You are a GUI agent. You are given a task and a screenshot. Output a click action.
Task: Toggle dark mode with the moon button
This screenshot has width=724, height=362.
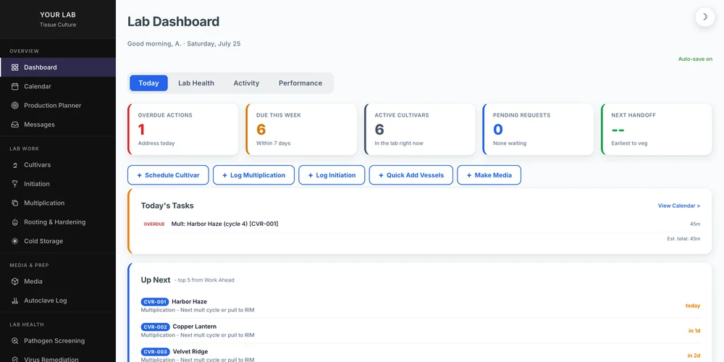(x=704, y=17)
